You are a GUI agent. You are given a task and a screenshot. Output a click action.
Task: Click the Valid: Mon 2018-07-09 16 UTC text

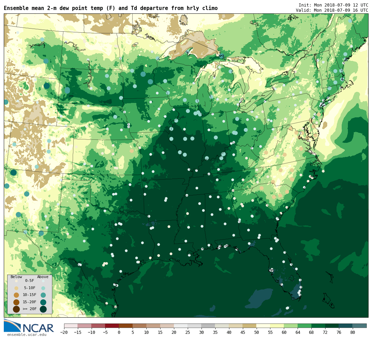point(332,10)
